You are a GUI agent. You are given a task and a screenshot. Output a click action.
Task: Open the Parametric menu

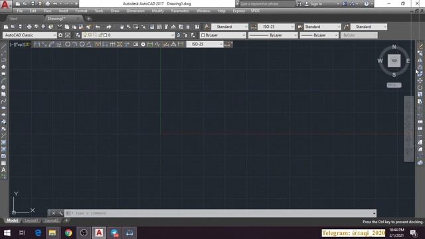(x=180, y=11)
